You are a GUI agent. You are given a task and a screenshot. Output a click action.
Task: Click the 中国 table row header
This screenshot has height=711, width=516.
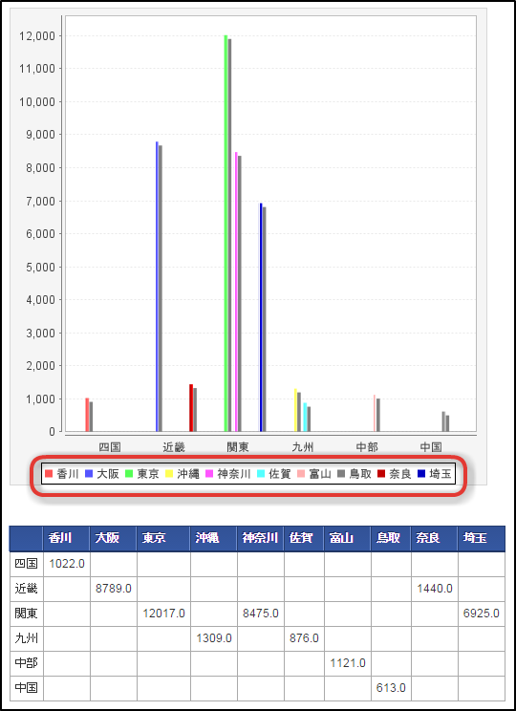tap(27, 688)
